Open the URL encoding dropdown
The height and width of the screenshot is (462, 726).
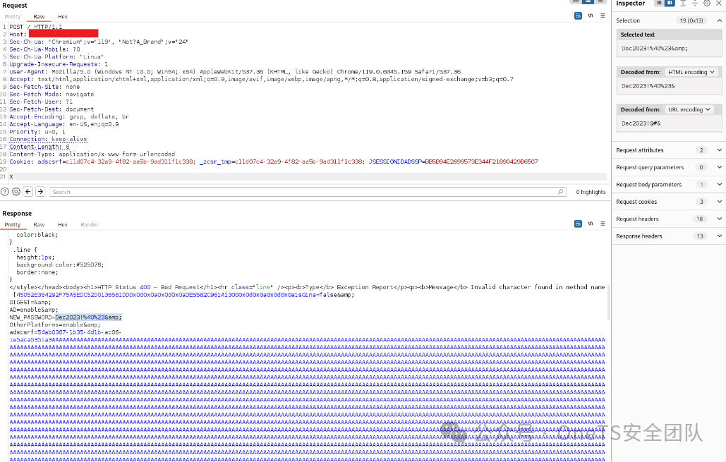pos(689,109)
